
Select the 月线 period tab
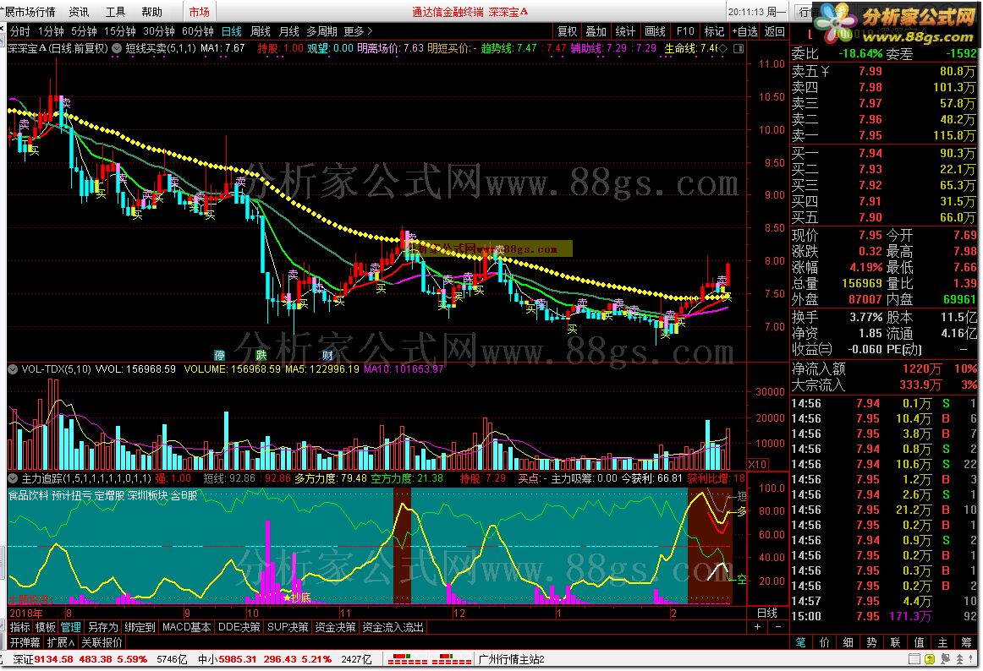tap(289, 31)
